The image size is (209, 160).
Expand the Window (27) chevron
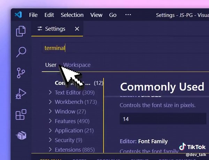50,111
